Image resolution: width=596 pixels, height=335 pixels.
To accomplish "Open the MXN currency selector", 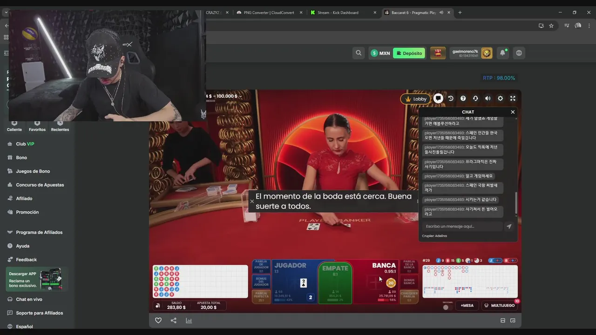I will (380, 53).
